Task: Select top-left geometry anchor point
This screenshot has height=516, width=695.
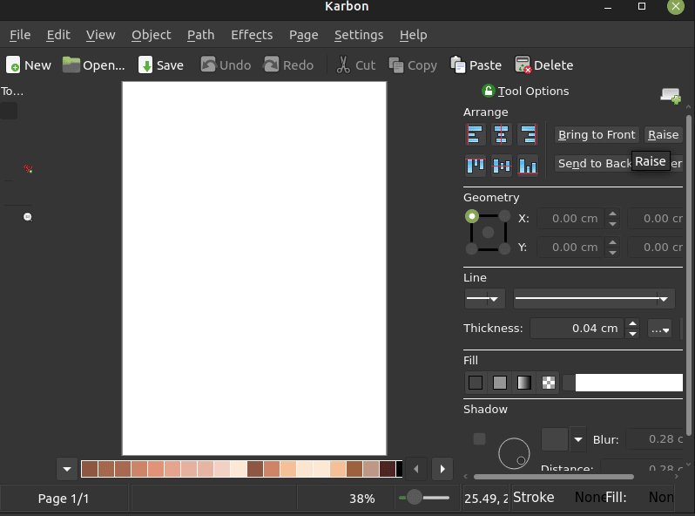Action: (x=472, y=216)
